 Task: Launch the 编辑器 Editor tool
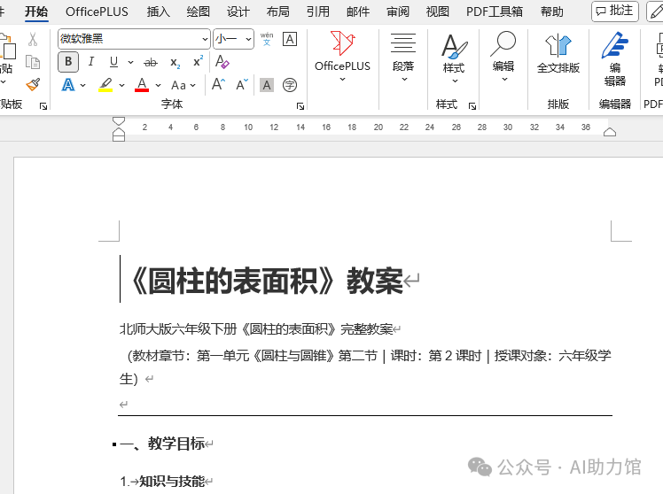[x=614, y=58]
